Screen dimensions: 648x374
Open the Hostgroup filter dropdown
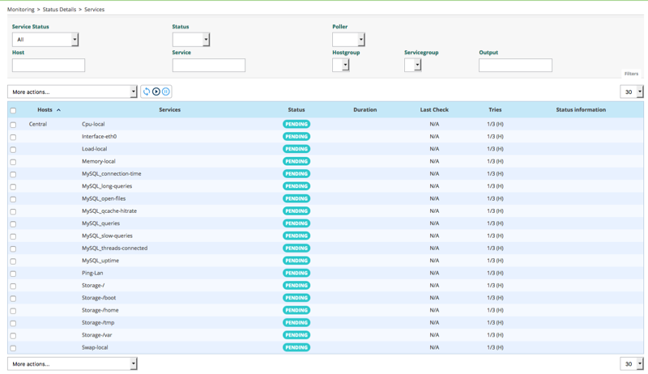pos(341,66)
